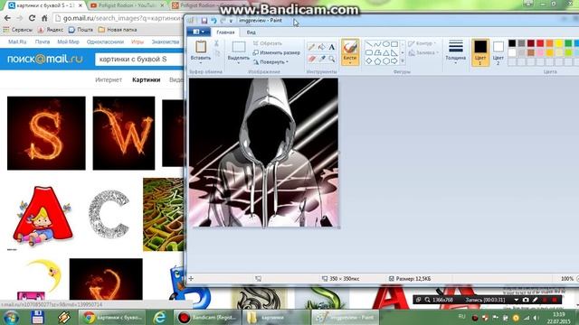Open the Новая папка bookmarks folder
Screen dimensions: 579x325
118,30
